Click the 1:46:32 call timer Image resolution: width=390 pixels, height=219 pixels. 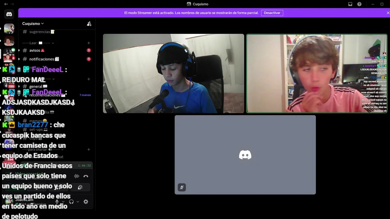tap(84, 166)
